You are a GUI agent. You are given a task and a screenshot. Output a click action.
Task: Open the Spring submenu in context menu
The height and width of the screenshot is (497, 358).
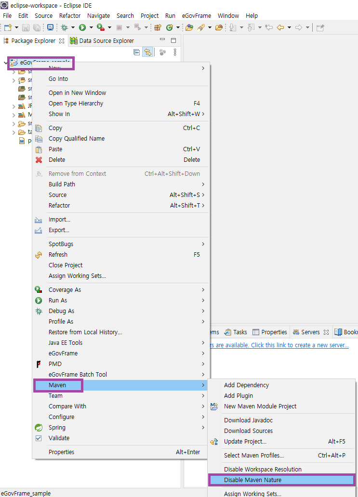pos(120,428)
